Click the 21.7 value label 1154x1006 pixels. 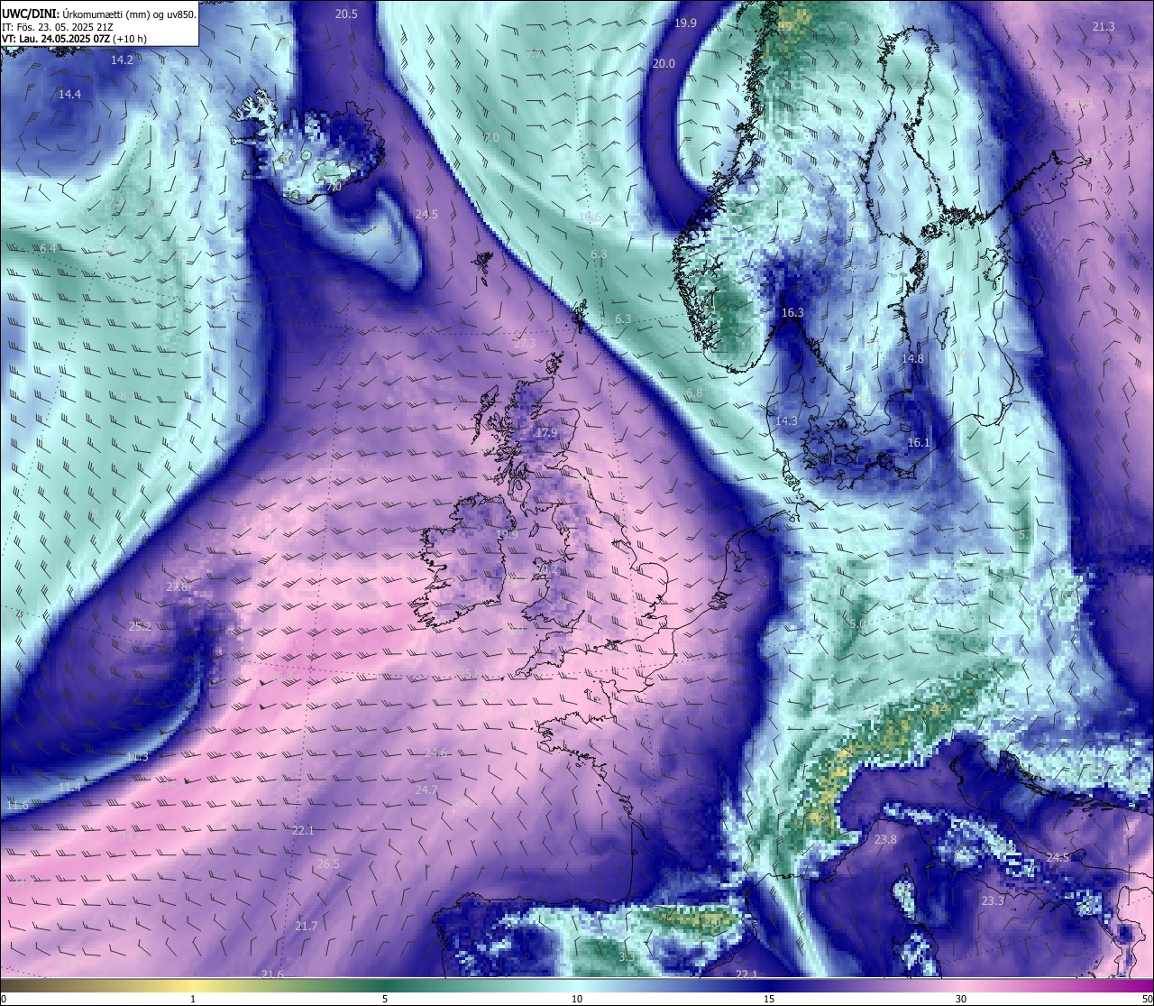tap(307, 926)
